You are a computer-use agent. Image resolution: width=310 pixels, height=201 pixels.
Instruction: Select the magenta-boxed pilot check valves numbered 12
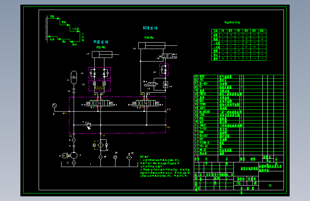point(100,86)
